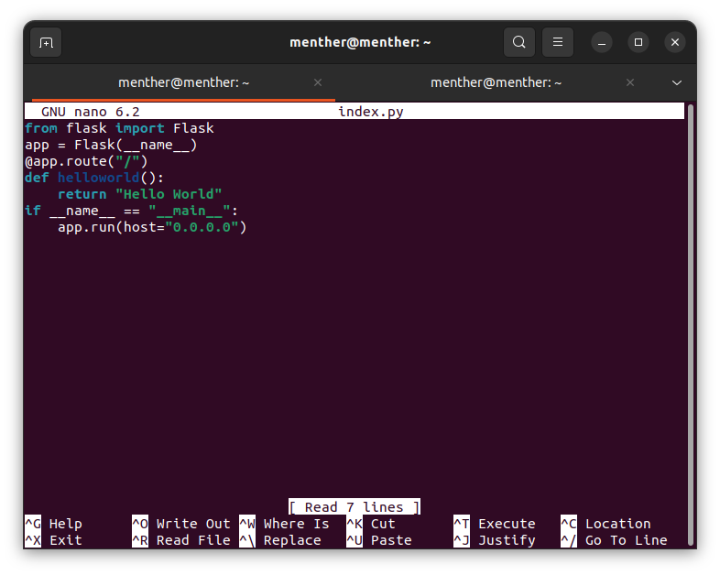Open the hamburger menu
The height and width of the screenshot is (575, 720).
pyautogui.click(x=558, y=42)
